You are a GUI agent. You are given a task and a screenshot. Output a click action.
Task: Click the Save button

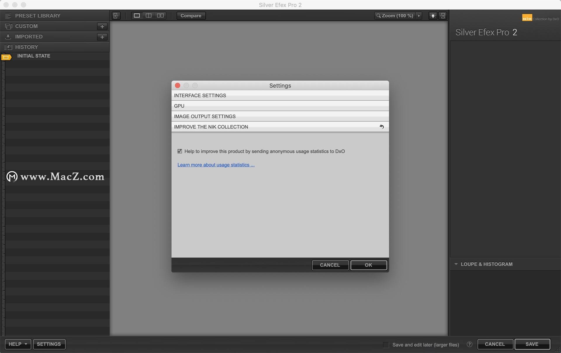532,344
